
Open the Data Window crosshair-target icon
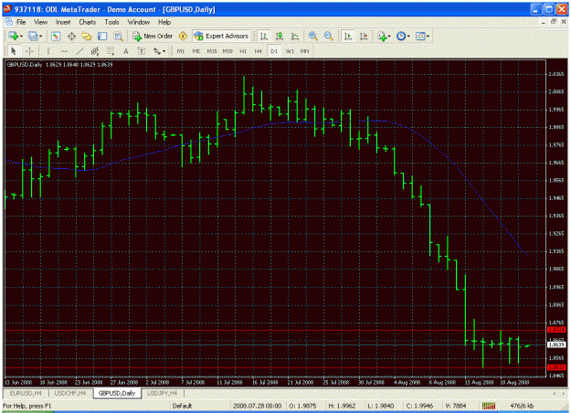pos(71,36)
